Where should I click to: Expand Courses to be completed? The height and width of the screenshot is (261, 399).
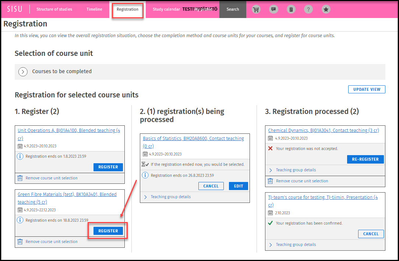pos(23,72)
